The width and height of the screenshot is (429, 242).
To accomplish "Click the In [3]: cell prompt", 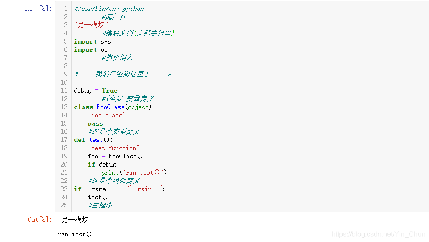I will 38,9.
